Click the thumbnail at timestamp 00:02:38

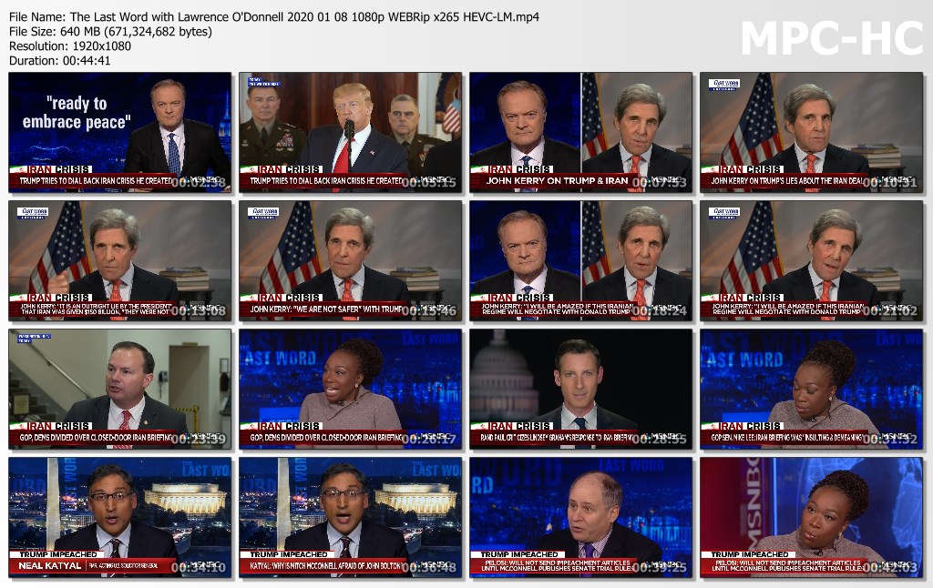(119, 132)
